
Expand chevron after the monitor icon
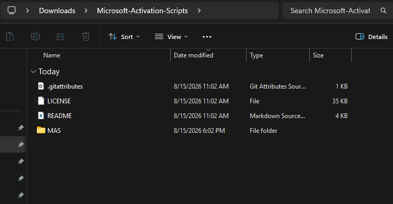pyautogui.click(x=27, y=11)
